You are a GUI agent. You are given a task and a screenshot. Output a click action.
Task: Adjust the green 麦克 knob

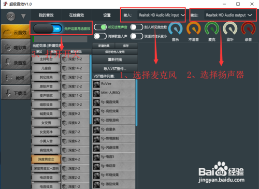(212, 29)
